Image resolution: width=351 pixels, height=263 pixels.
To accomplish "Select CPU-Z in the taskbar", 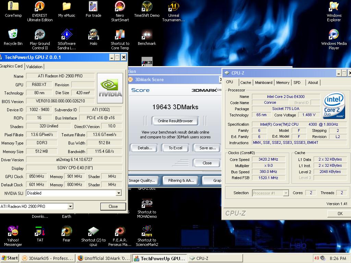I will (x=215, y=258).
